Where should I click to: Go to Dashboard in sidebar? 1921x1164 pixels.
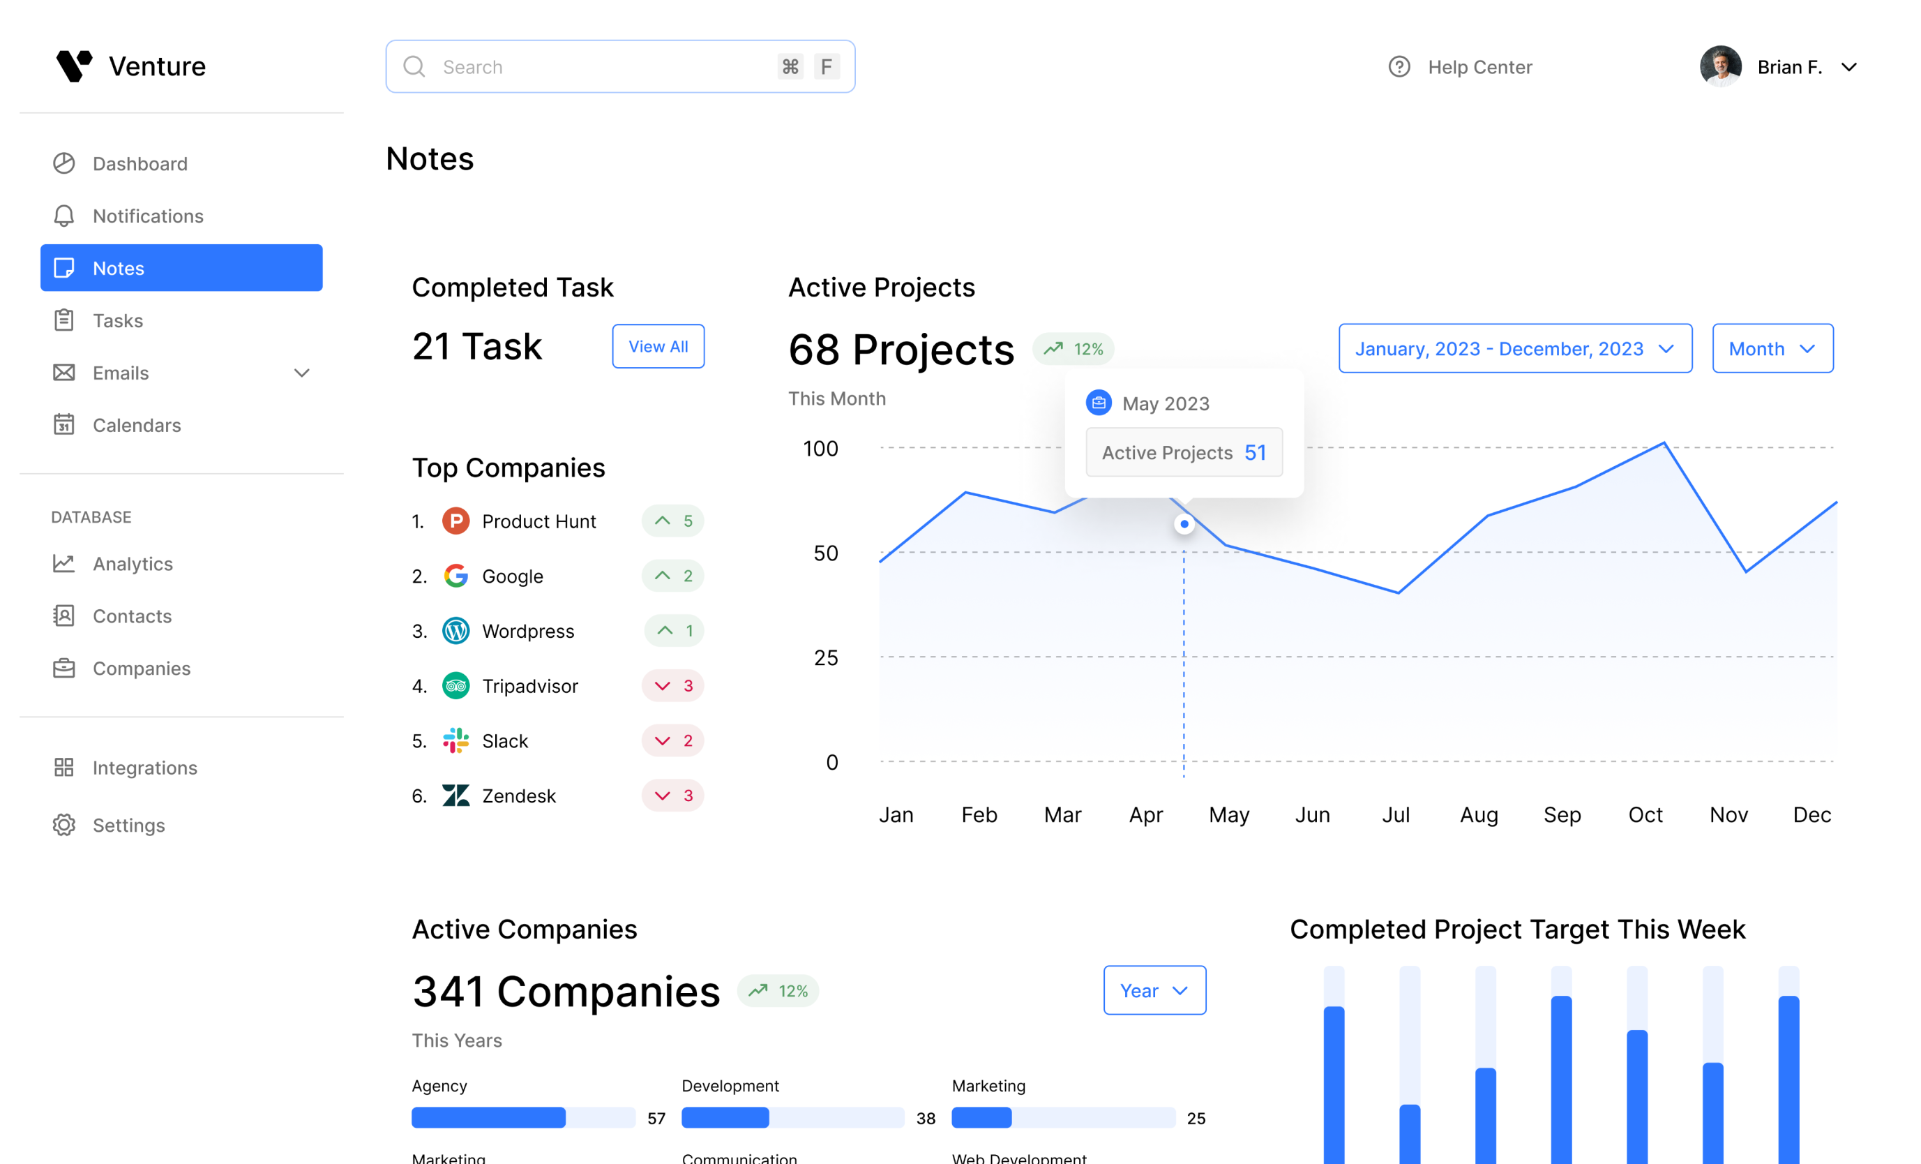click(x=140, y=164)
